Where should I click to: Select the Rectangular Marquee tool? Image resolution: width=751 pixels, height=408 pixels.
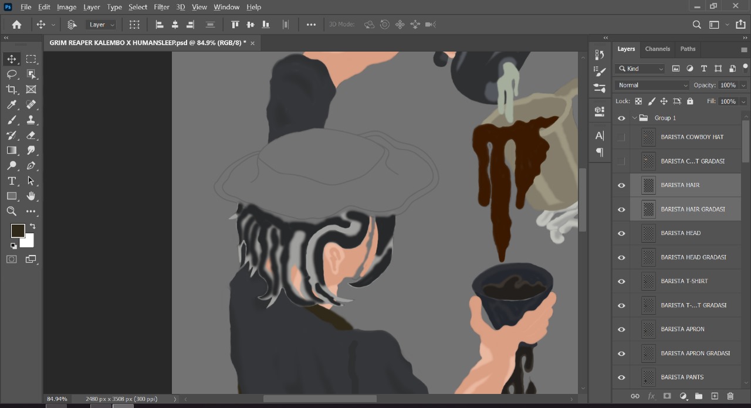click(31, 59)
